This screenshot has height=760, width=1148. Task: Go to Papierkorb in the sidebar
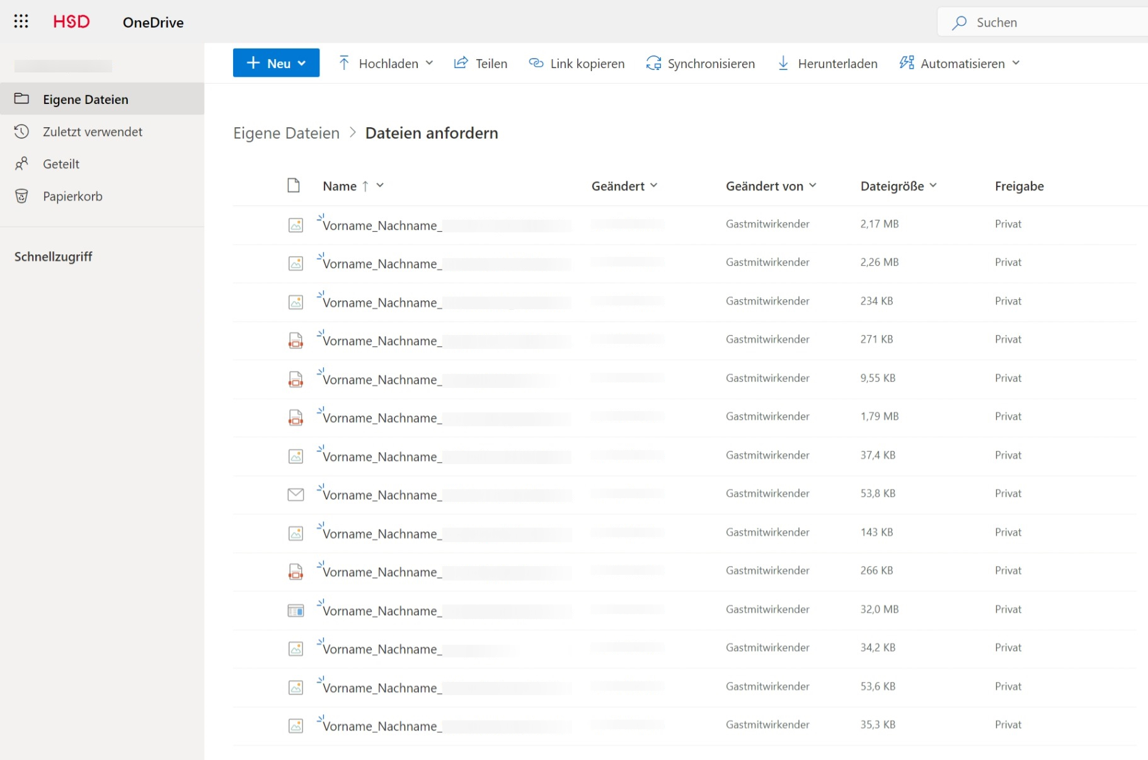click(x=72, y=196)
